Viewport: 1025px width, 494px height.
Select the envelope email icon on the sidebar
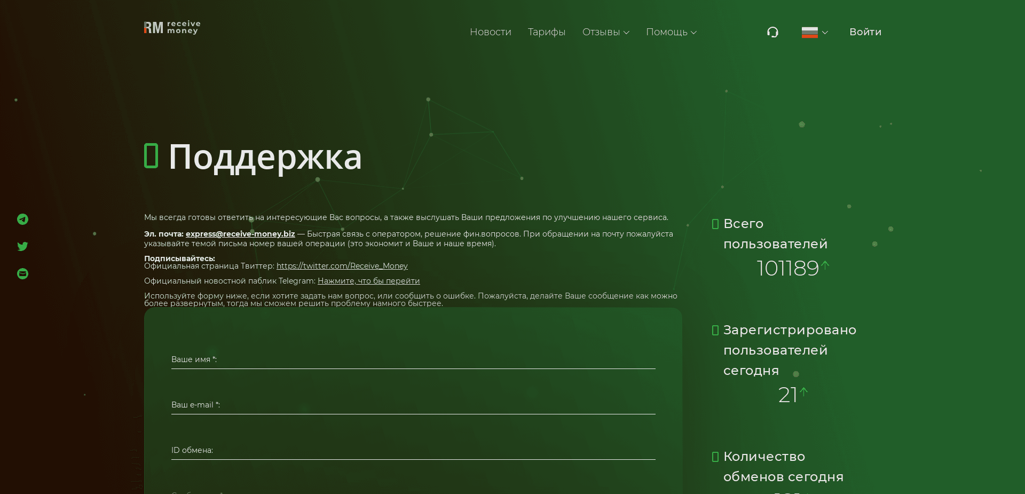22,273
